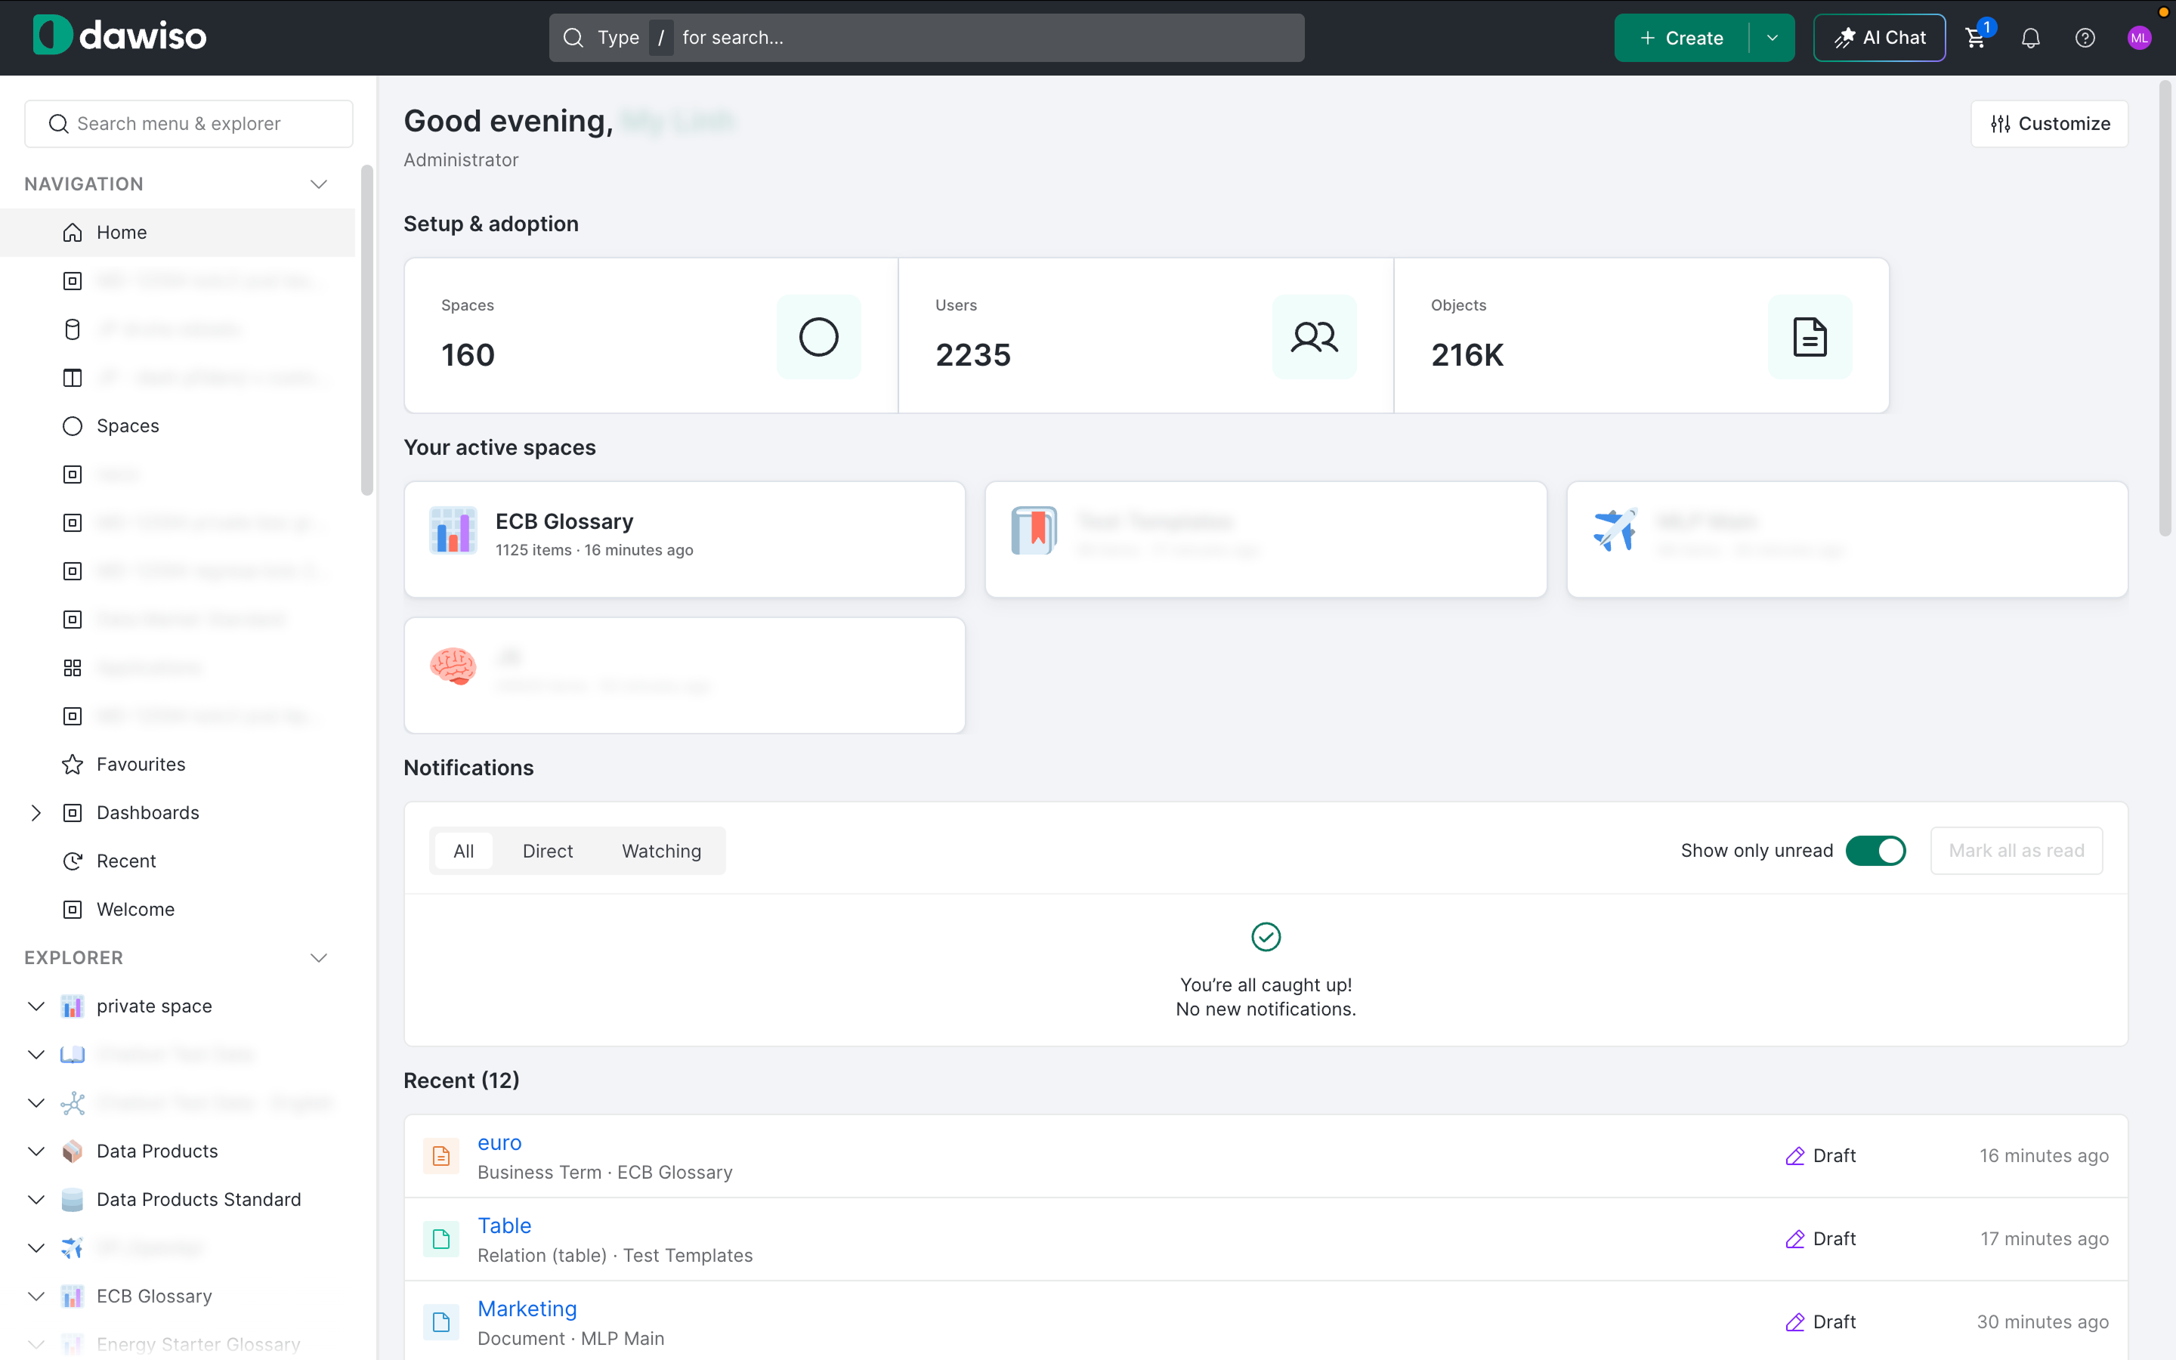
Task: Go to Home in navigation
Action: pyautogui.click(x=178, y=232)
